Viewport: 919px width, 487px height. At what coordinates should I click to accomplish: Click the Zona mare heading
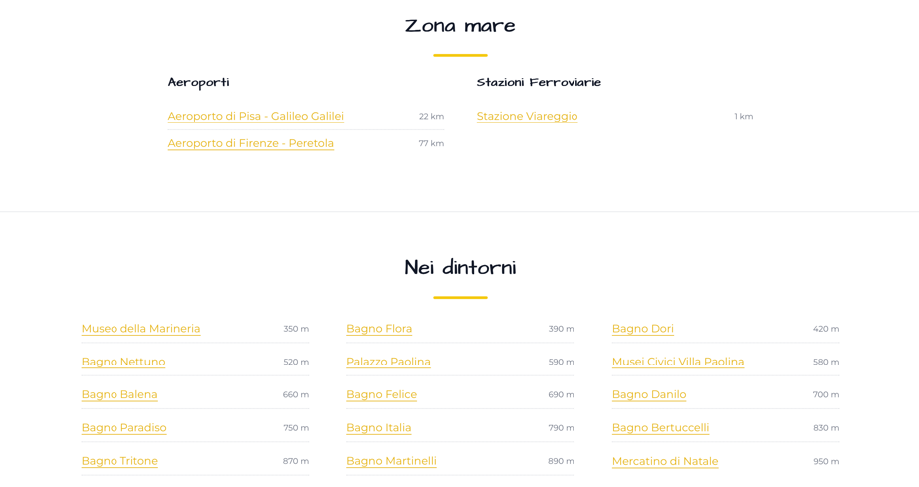(460, 26)
